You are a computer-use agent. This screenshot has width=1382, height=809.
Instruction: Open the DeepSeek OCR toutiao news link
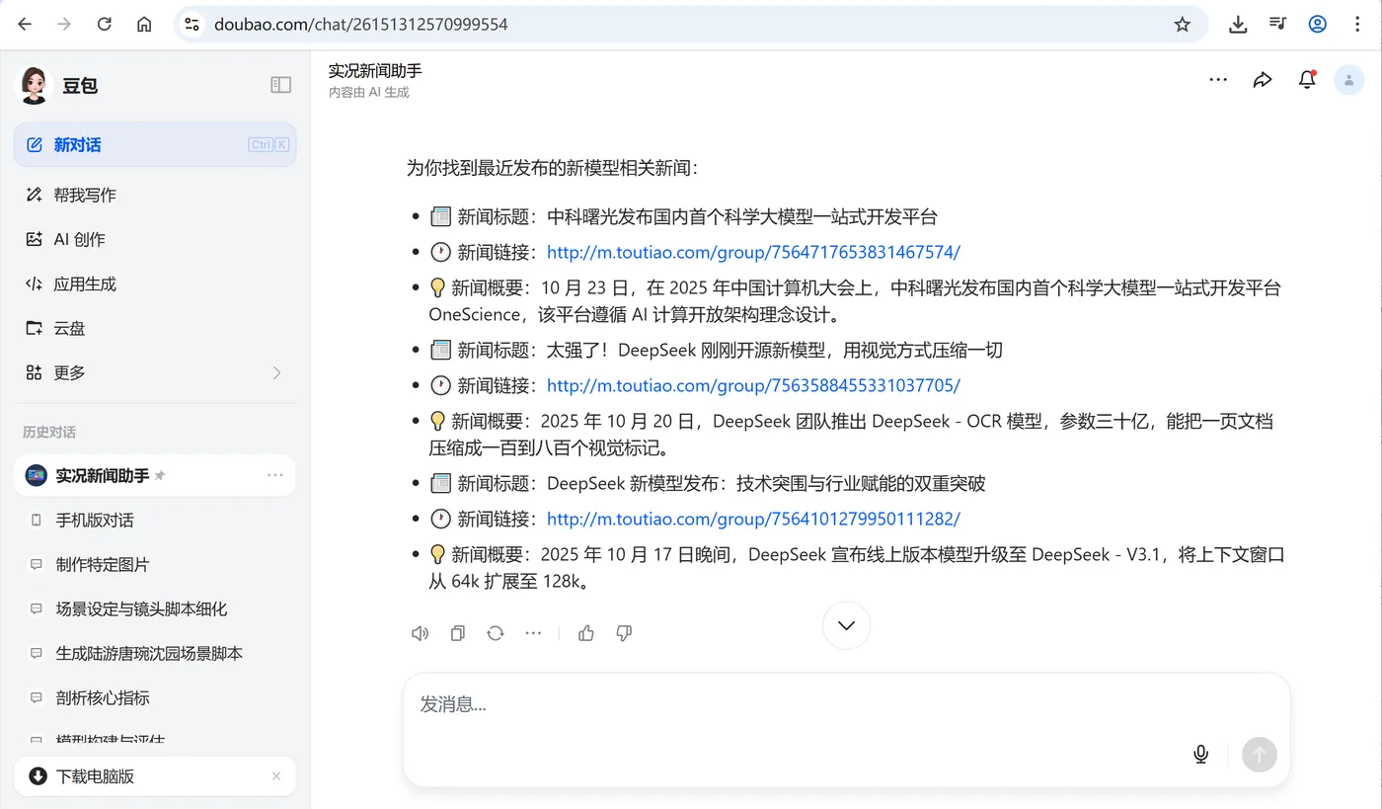[x=753, y=385]
